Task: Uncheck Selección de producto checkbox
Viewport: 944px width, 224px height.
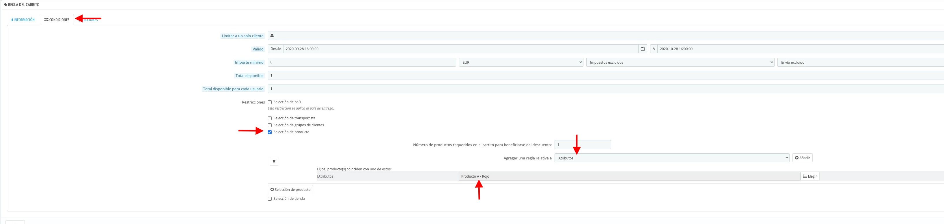Action: click(x=270, y=132)
